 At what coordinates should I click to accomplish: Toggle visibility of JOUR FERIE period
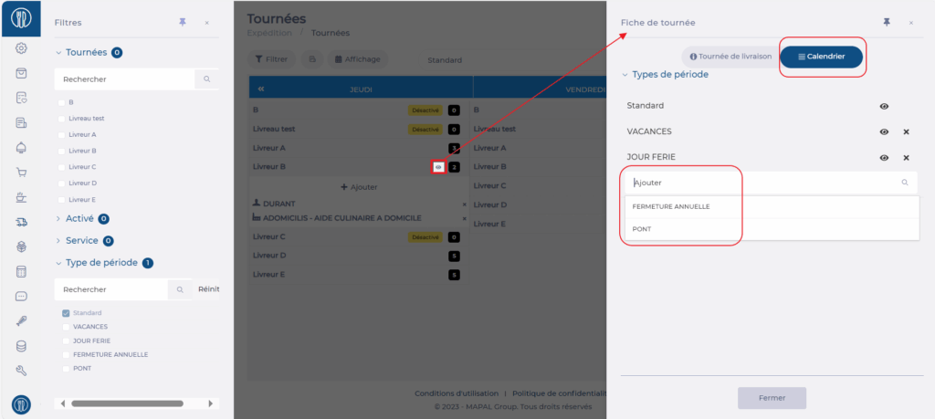[x=884, y=158]
